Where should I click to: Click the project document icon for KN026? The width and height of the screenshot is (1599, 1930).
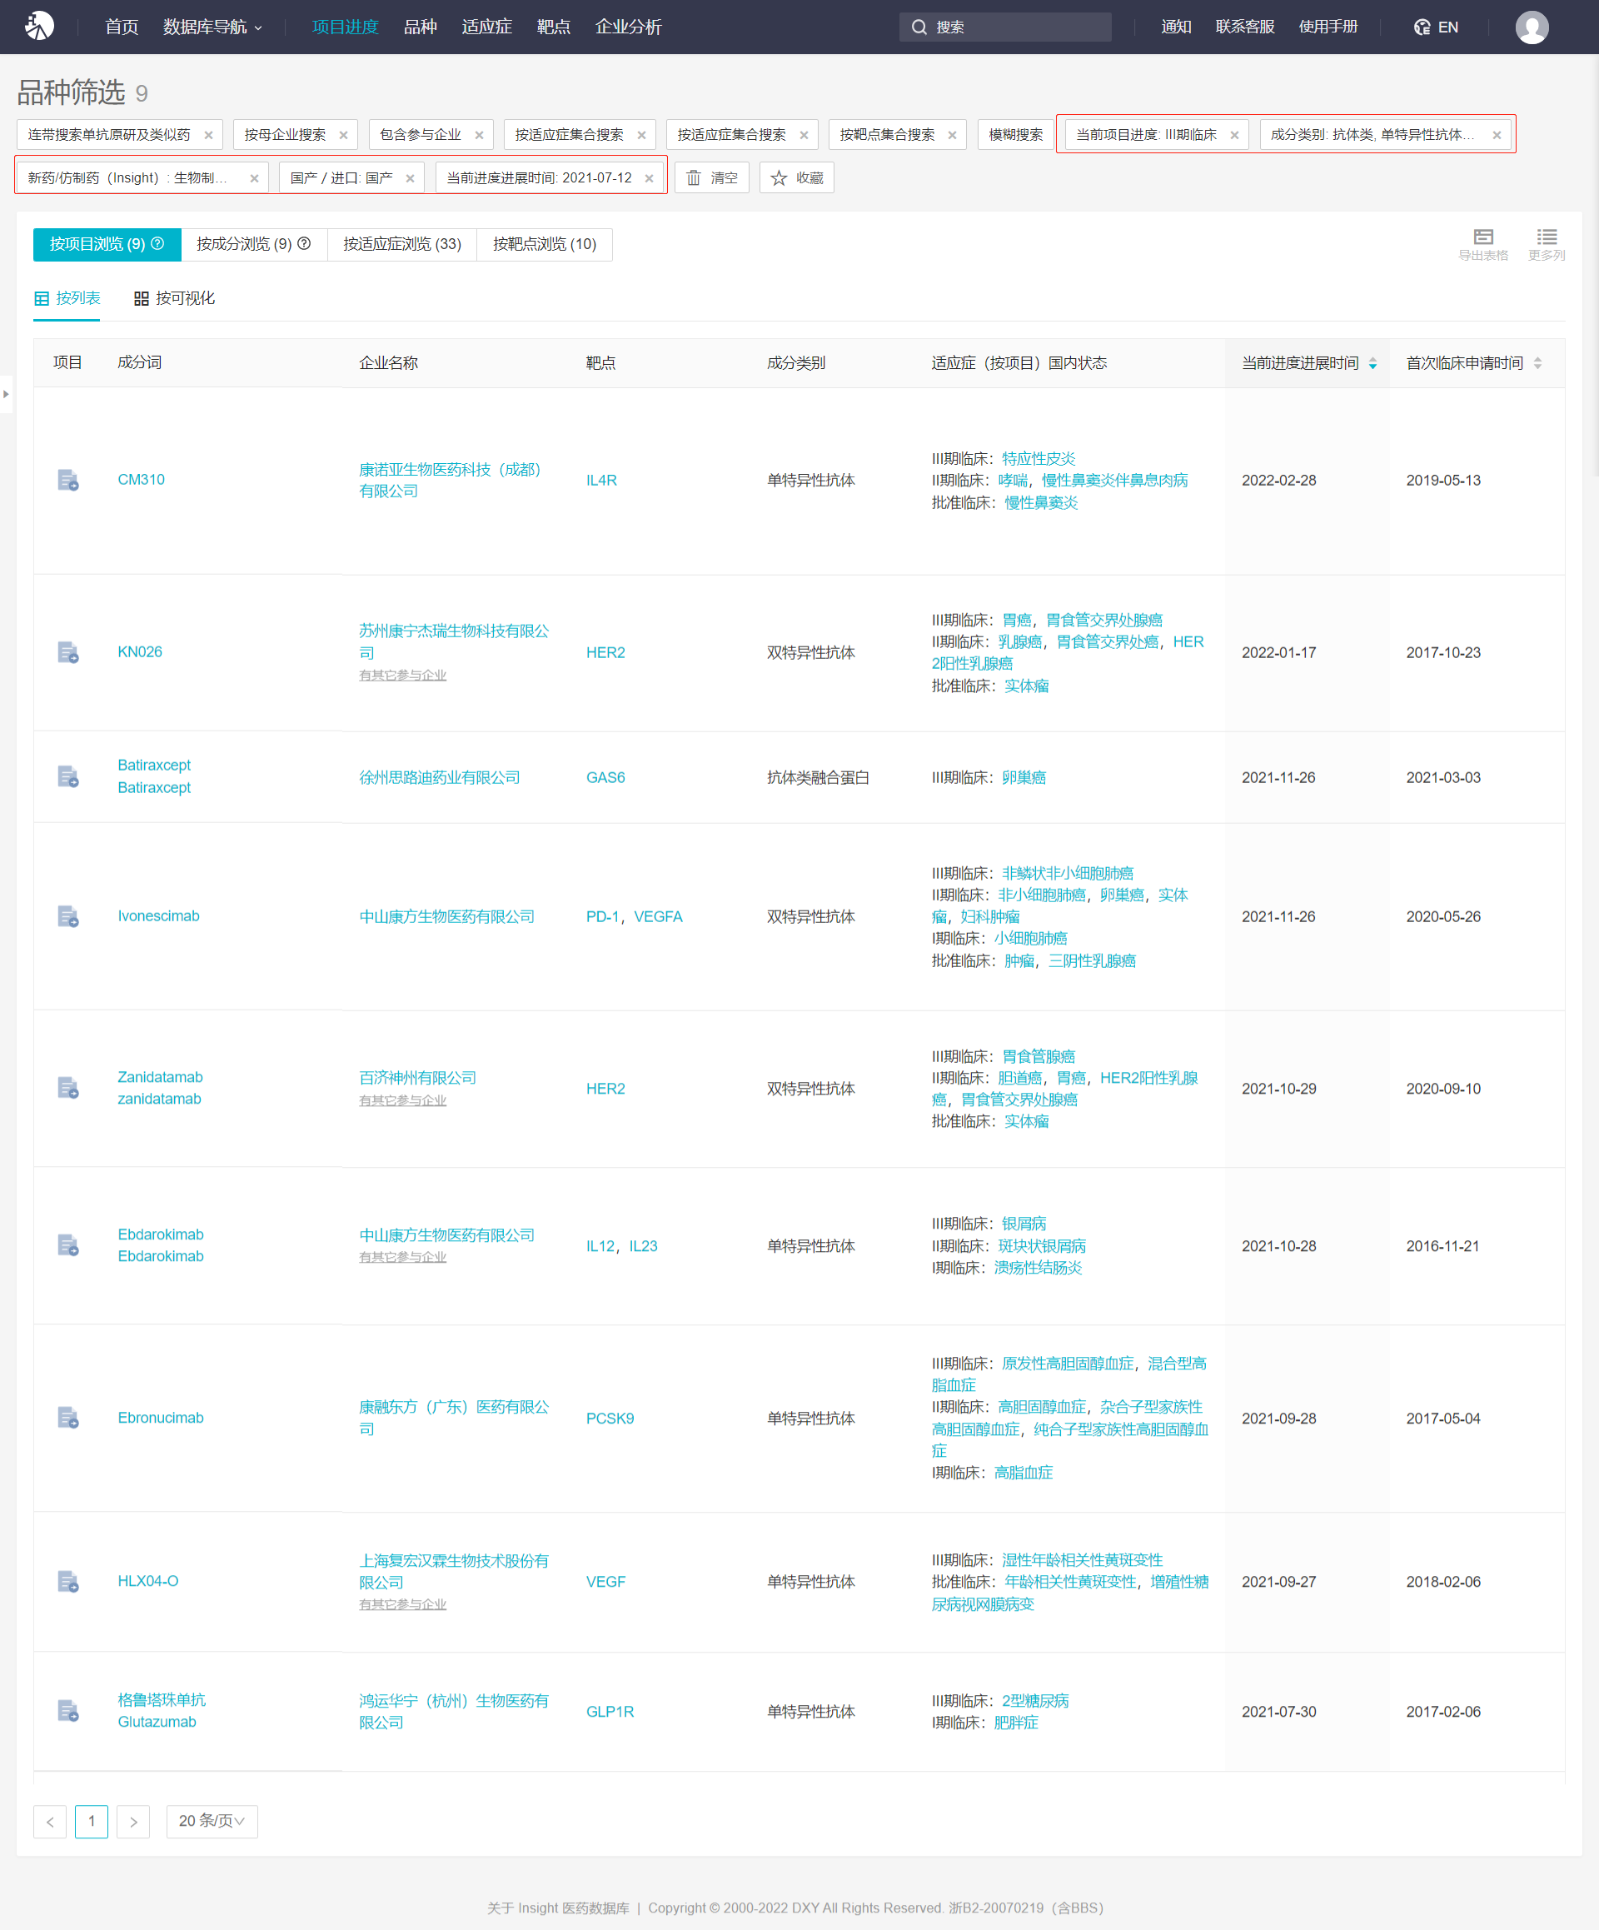(x=68, y=652)
